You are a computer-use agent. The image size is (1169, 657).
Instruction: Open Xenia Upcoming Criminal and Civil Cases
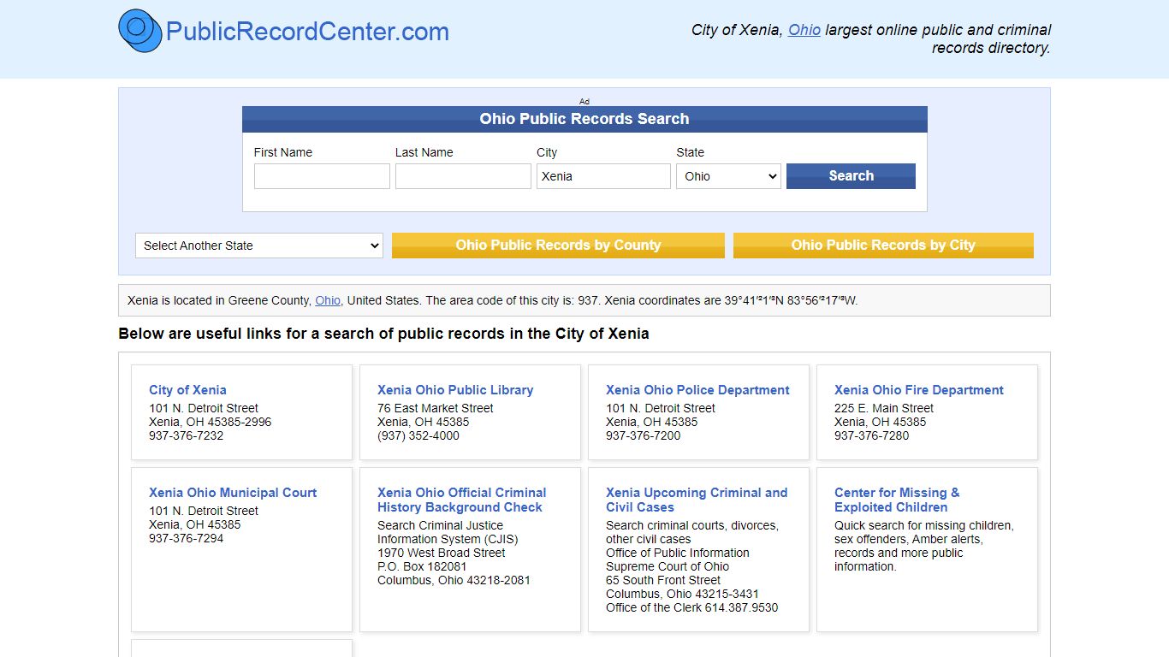[697, 500]
